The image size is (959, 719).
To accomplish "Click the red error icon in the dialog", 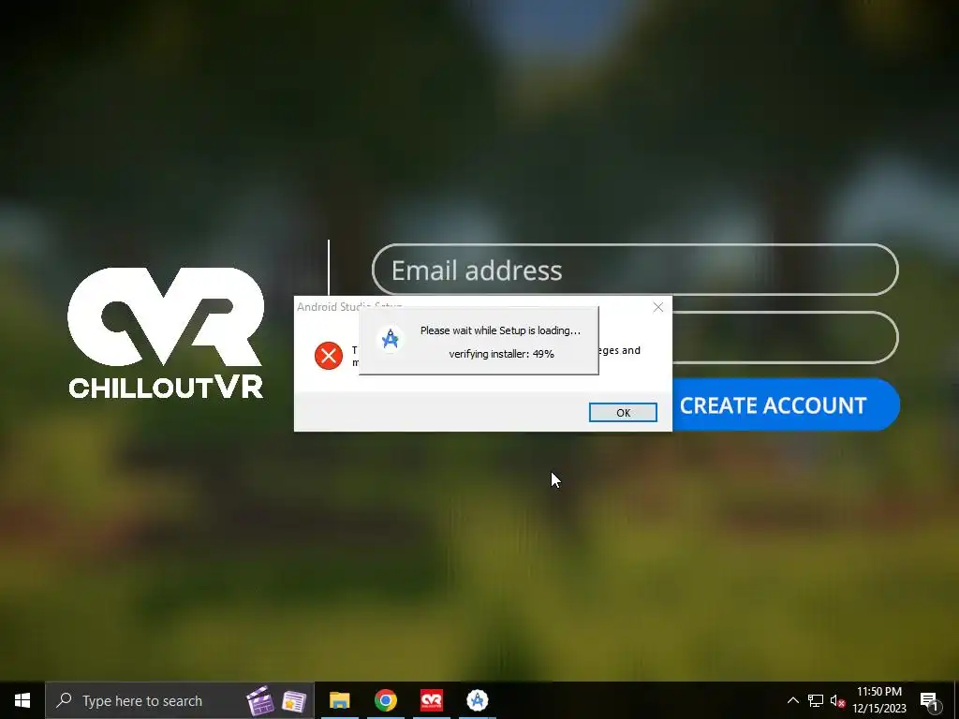I will point(329,355).
